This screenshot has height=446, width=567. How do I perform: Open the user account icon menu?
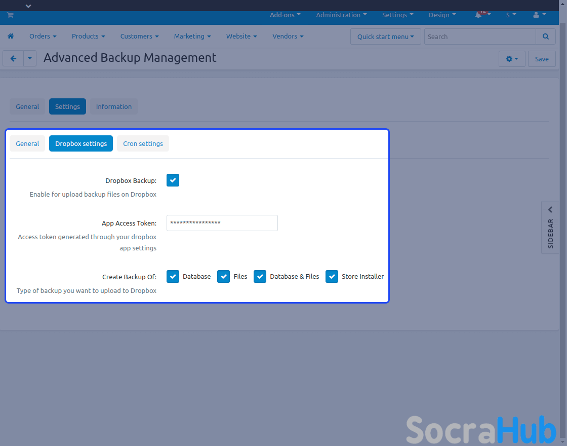[537, 15]
